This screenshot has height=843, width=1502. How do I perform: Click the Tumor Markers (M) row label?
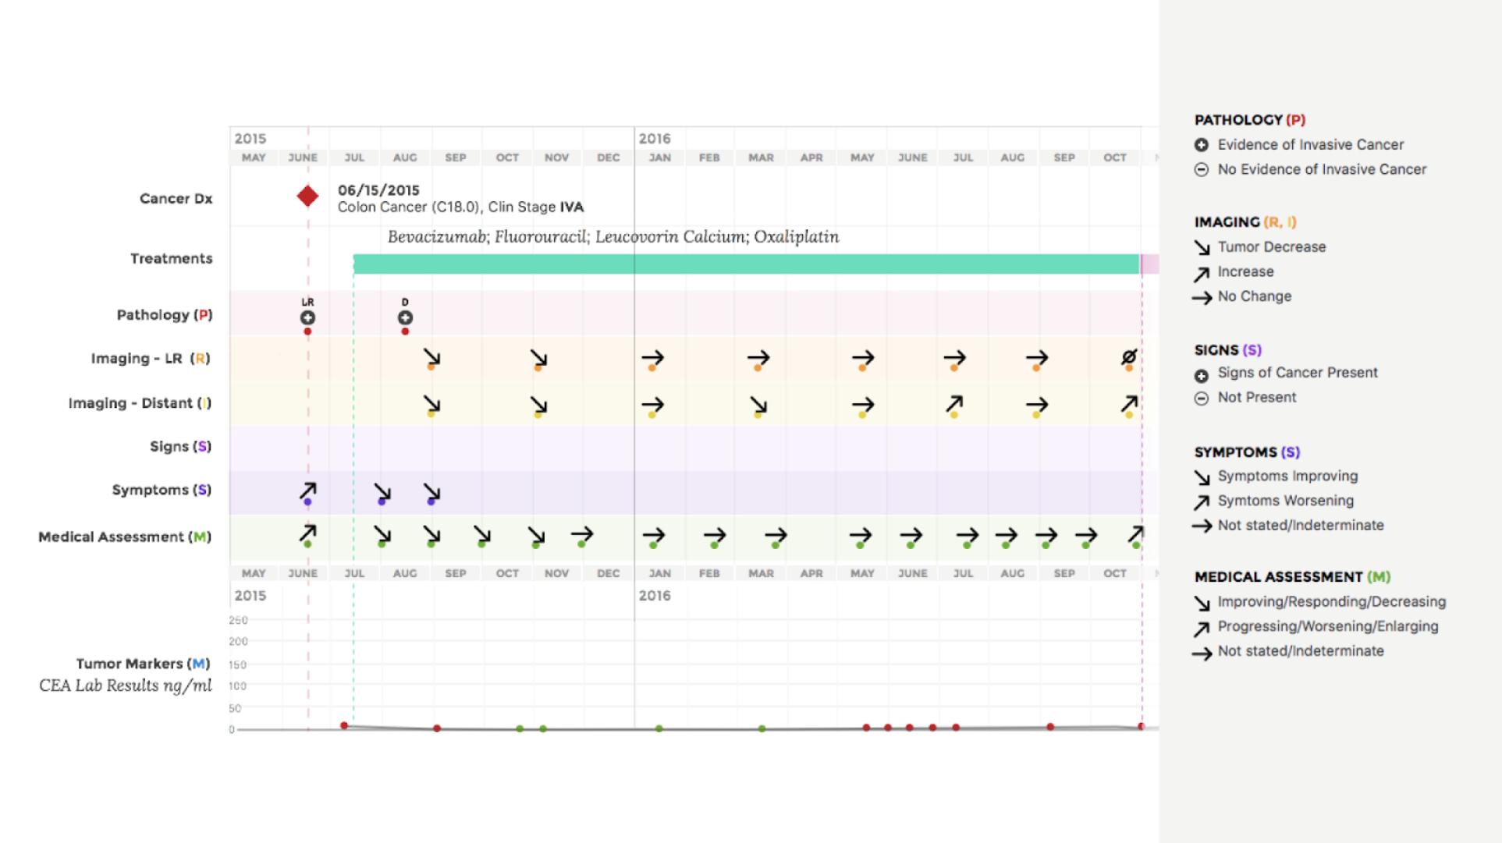click(x=143, y=664)
